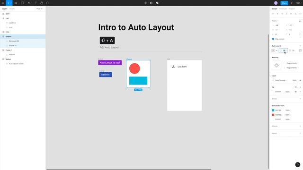Viewport: 303px width, 170px height.
Task: Open the horizontal Hug contents dropdown
Action: [292, 63]
